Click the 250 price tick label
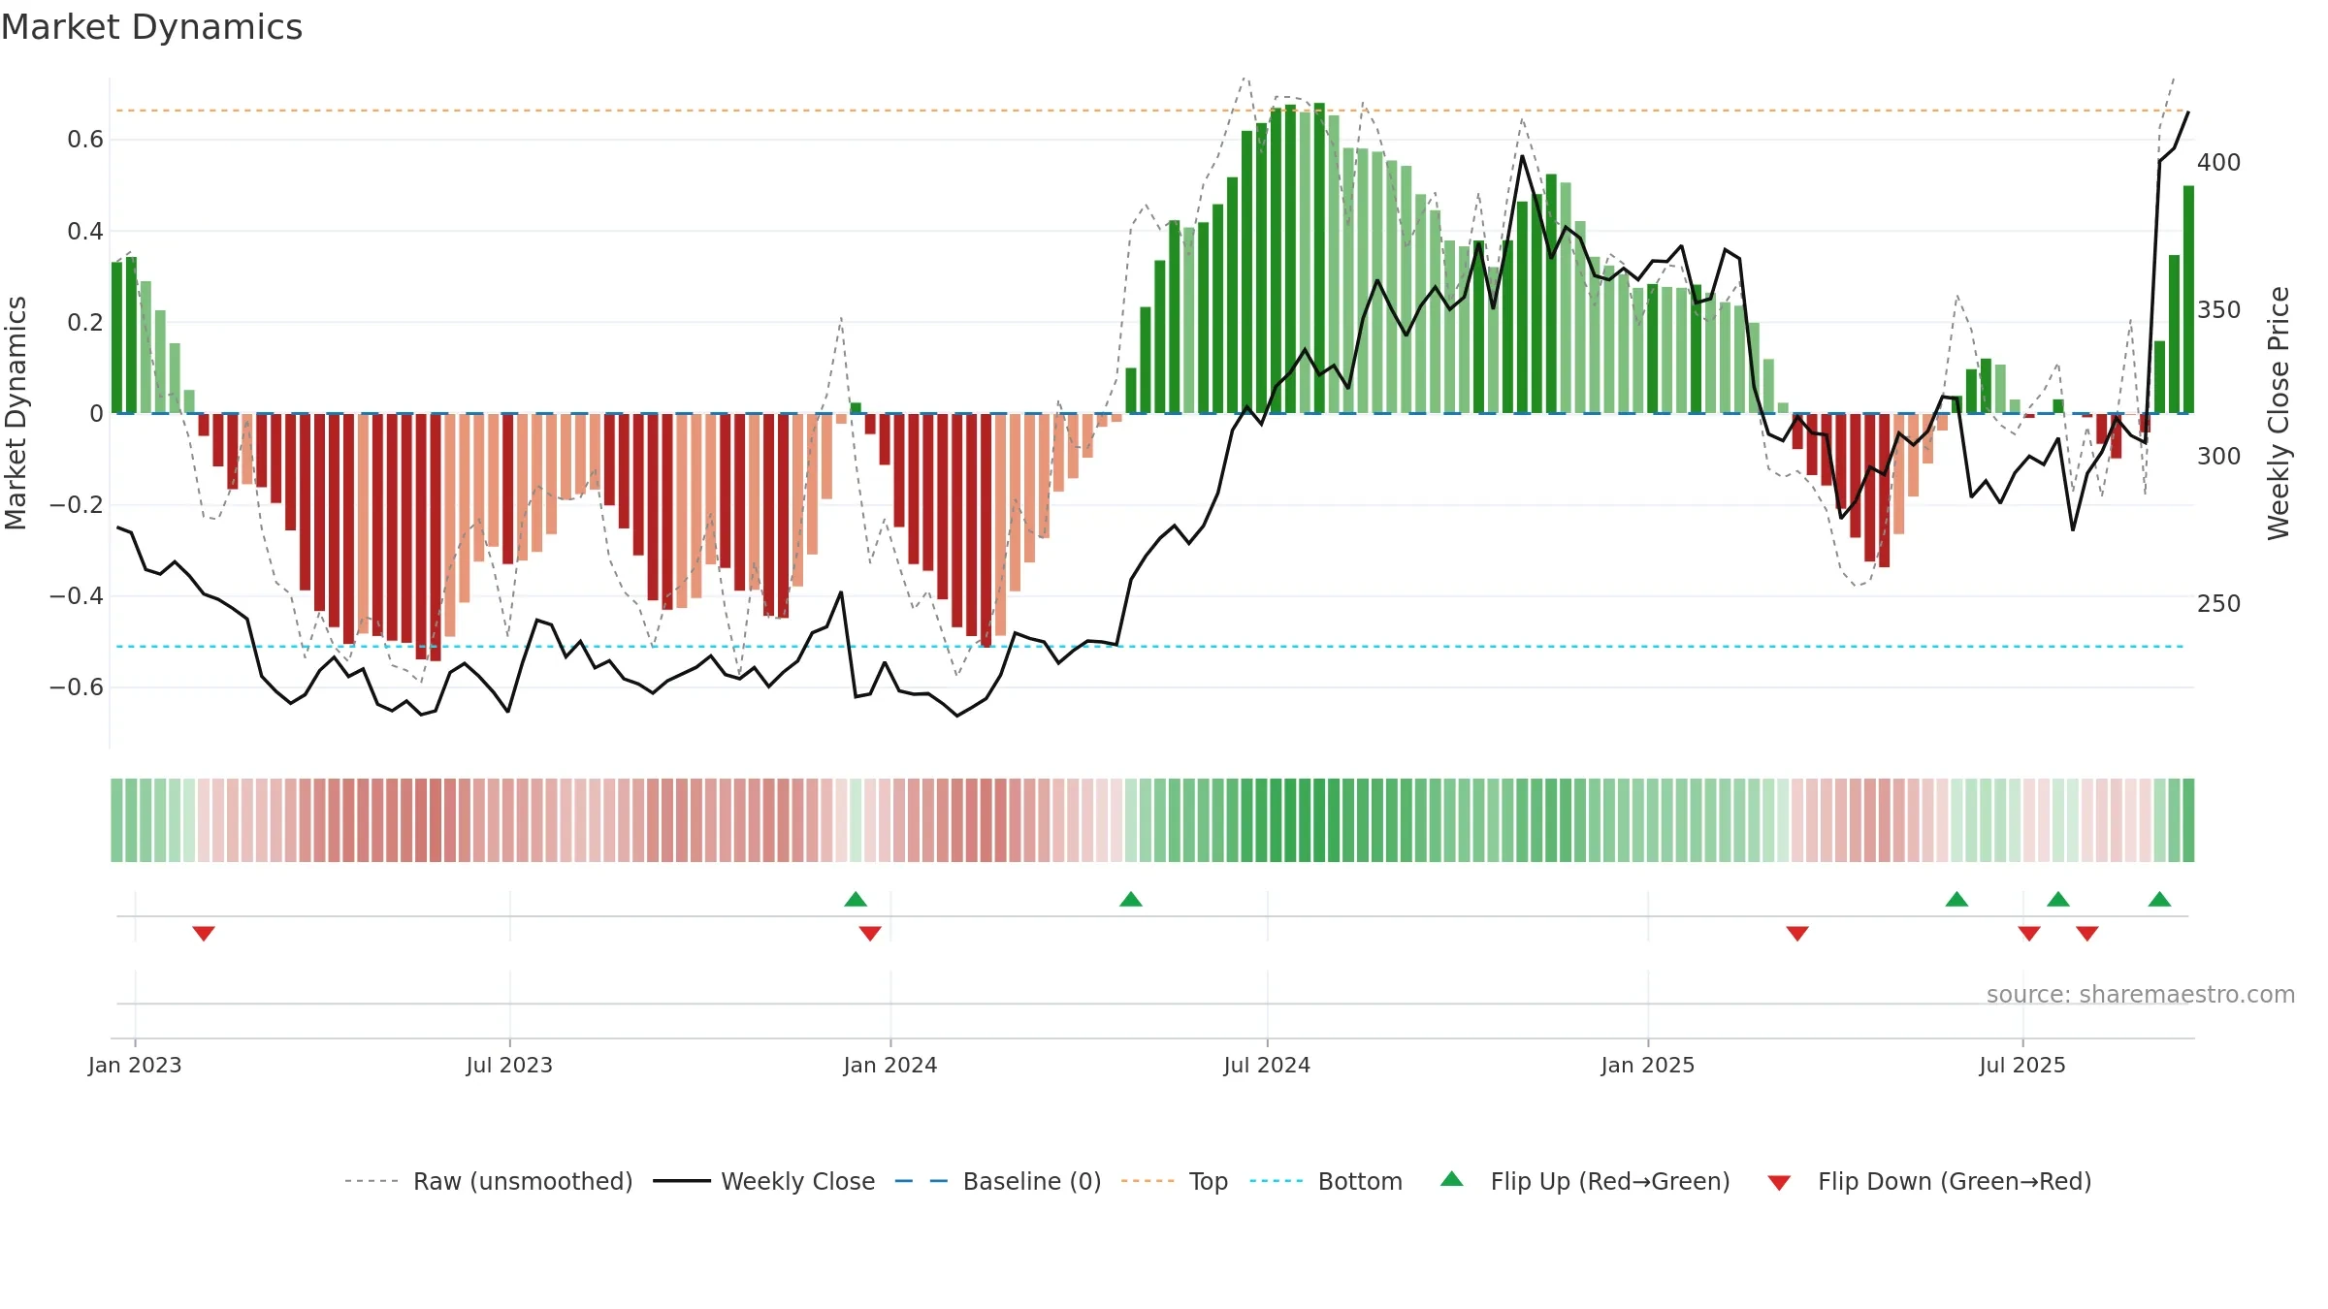 point(2219,603)
